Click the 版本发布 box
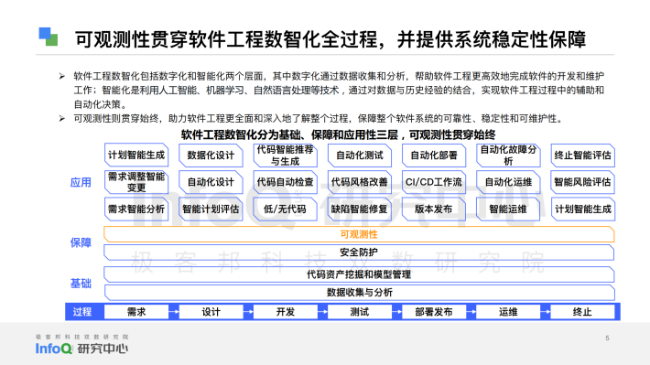The height and width of the screenshot is (365, 650). coord(434,209)
